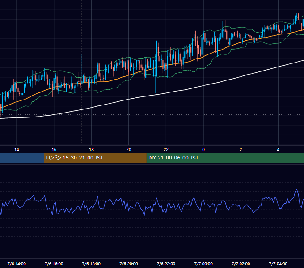Click the blue session band before ロンドン
Viewport: 304px width, 268px height.
[x=22, y=158]
